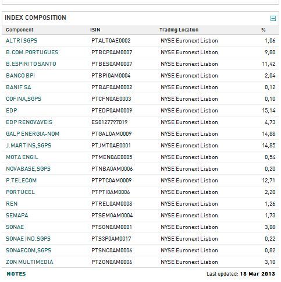Open the SONAECOM,SGPS component link
Viewport: 281px width, 282px height.
(x=29, y=251)
